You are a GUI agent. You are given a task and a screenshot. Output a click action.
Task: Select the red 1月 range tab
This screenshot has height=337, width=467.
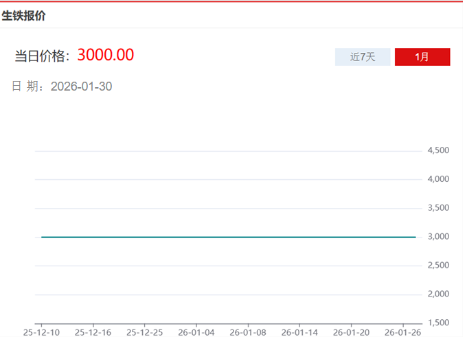(x=422, y=57)
